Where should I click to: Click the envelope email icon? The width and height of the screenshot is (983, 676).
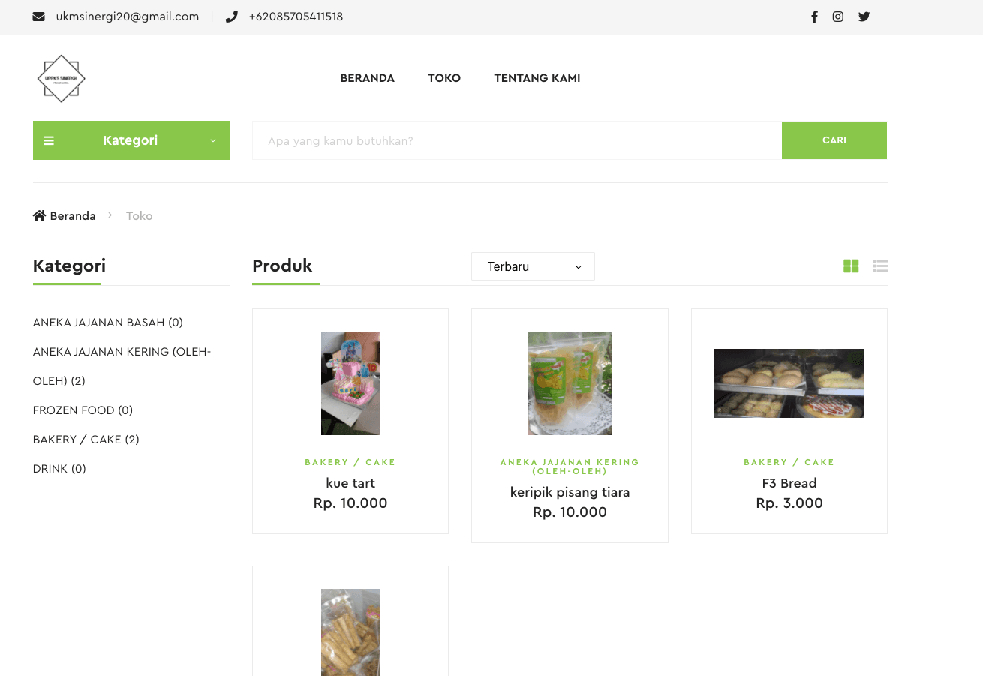click(39, 17)
